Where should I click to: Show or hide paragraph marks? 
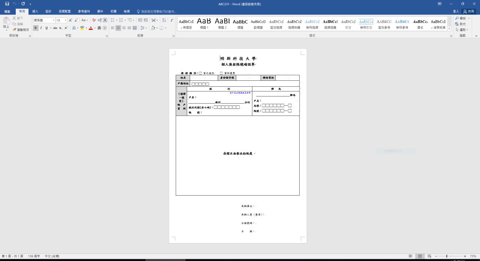point(172,20)
